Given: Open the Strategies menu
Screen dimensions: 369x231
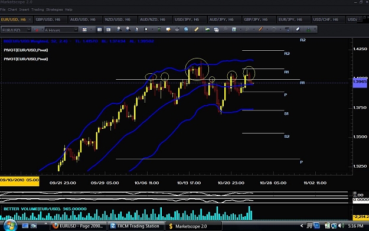Looking at the screenshot, I should 54,9.
